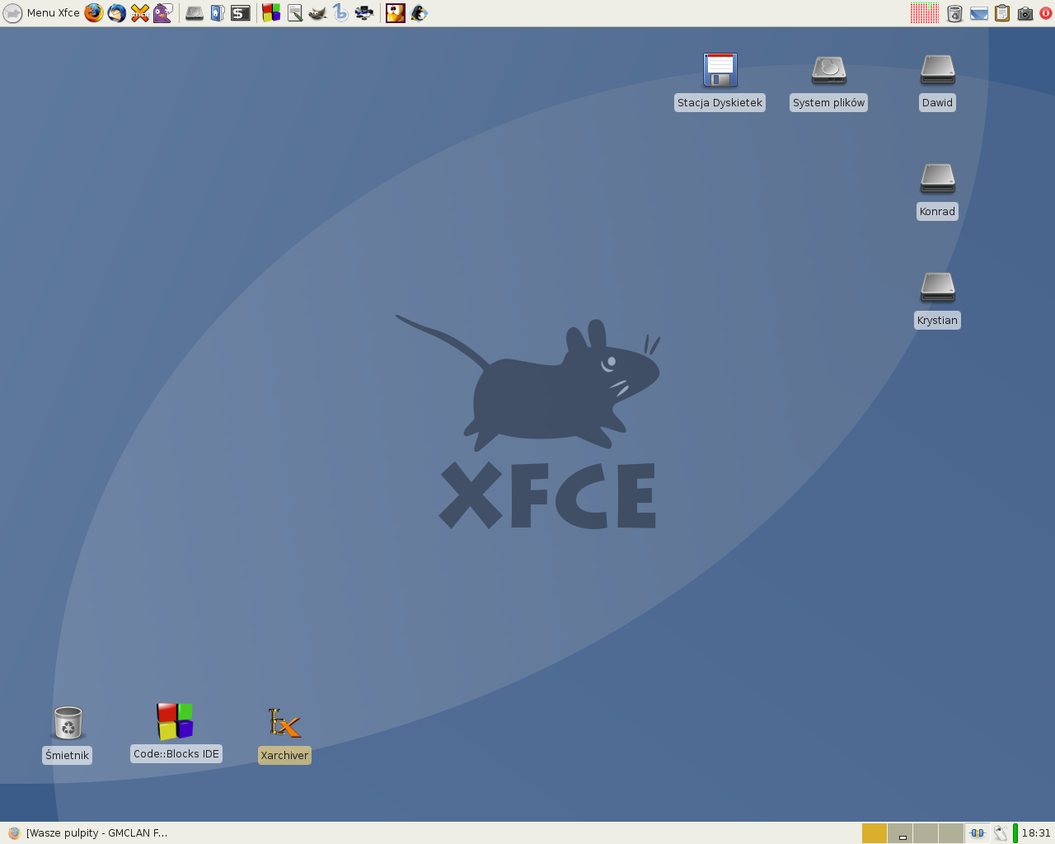The width and height of the screenshot is (1055, 844).
Task: Open the Xarchiver desktop icon
Action: point(284,724)
